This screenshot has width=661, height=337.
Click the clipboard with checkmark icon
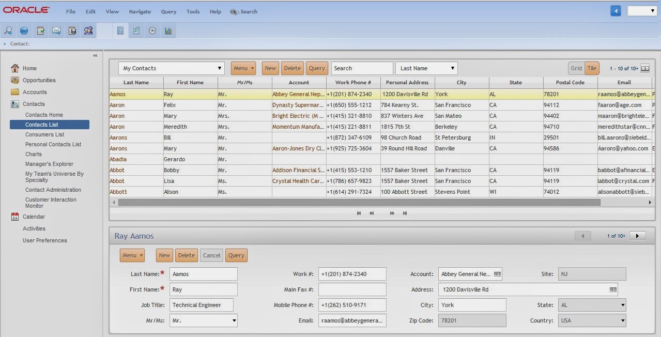click(40, 30)
